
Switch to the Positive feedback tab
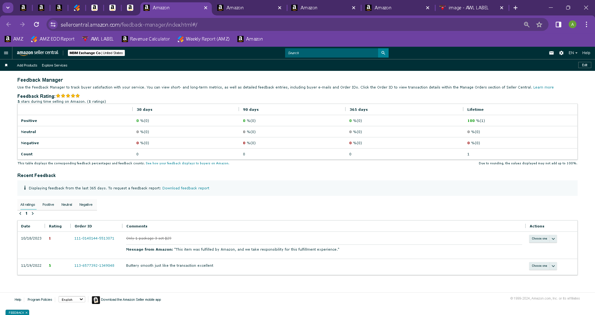48,205
